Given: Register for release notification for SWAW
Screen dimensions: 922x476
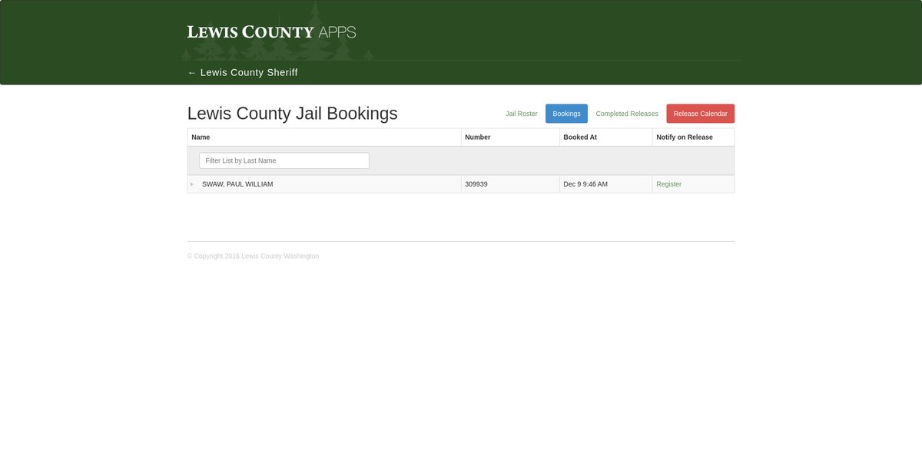Looking at the screenshot, I should pos(668,184).
